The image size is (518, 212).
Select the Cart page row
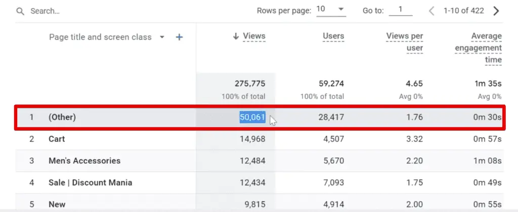tap(57, 139)
